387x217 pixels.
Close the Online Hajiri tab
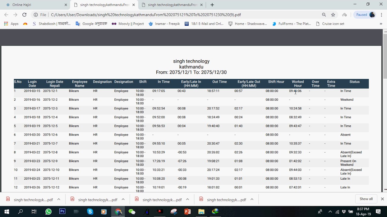[x=66, y=5]
